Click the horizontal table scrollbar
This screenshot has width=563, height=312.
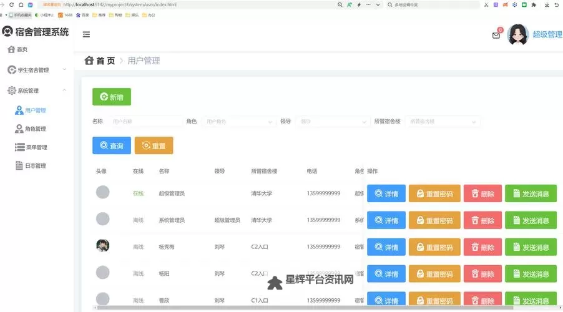pos(305,308)
